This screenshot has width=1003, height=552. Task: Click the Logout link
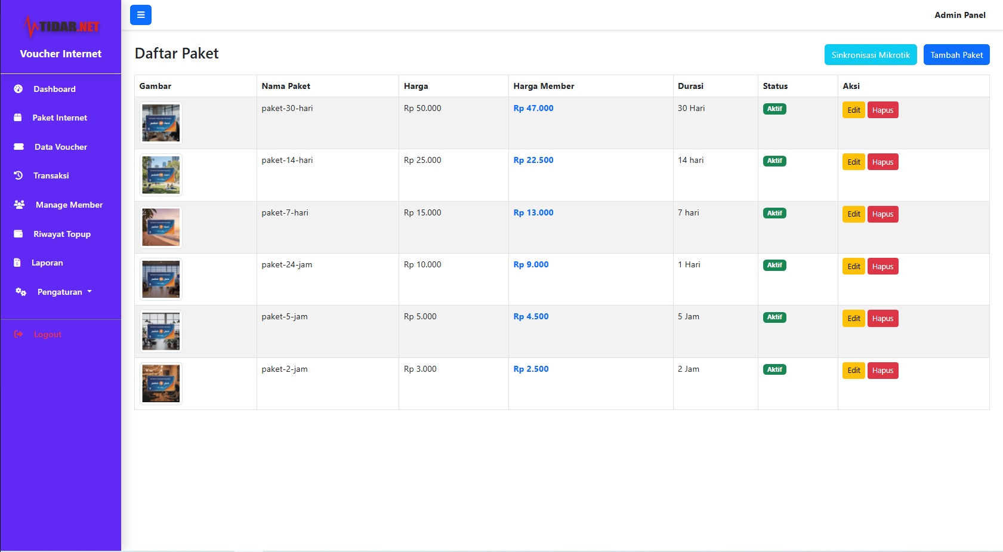click(48, 334)
